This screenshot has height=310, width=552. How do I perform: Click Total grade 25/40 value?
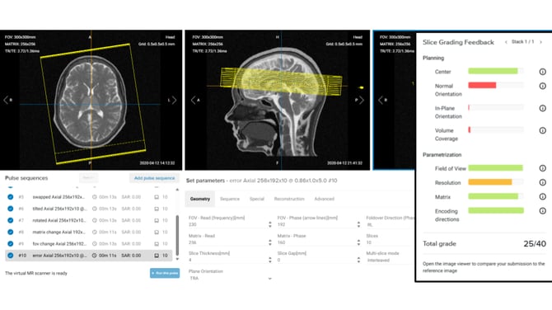535,244
